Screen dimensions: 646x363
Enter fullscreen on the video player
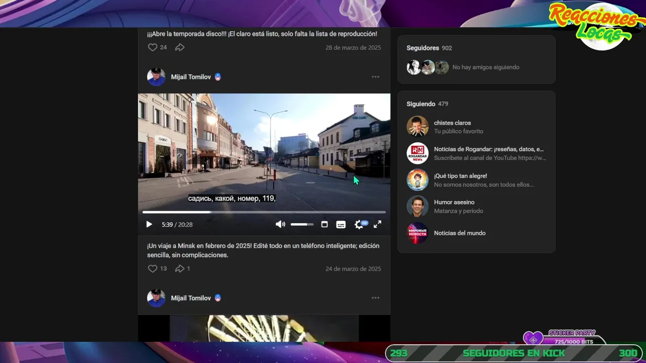(378, 224)
